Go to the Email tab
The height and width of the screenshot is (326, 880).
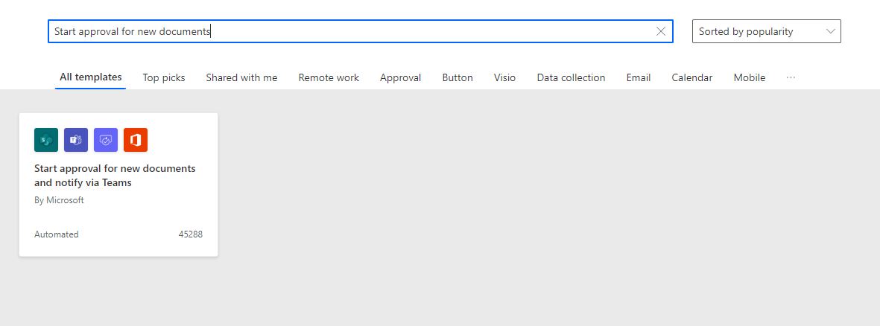tap(639, 77)
